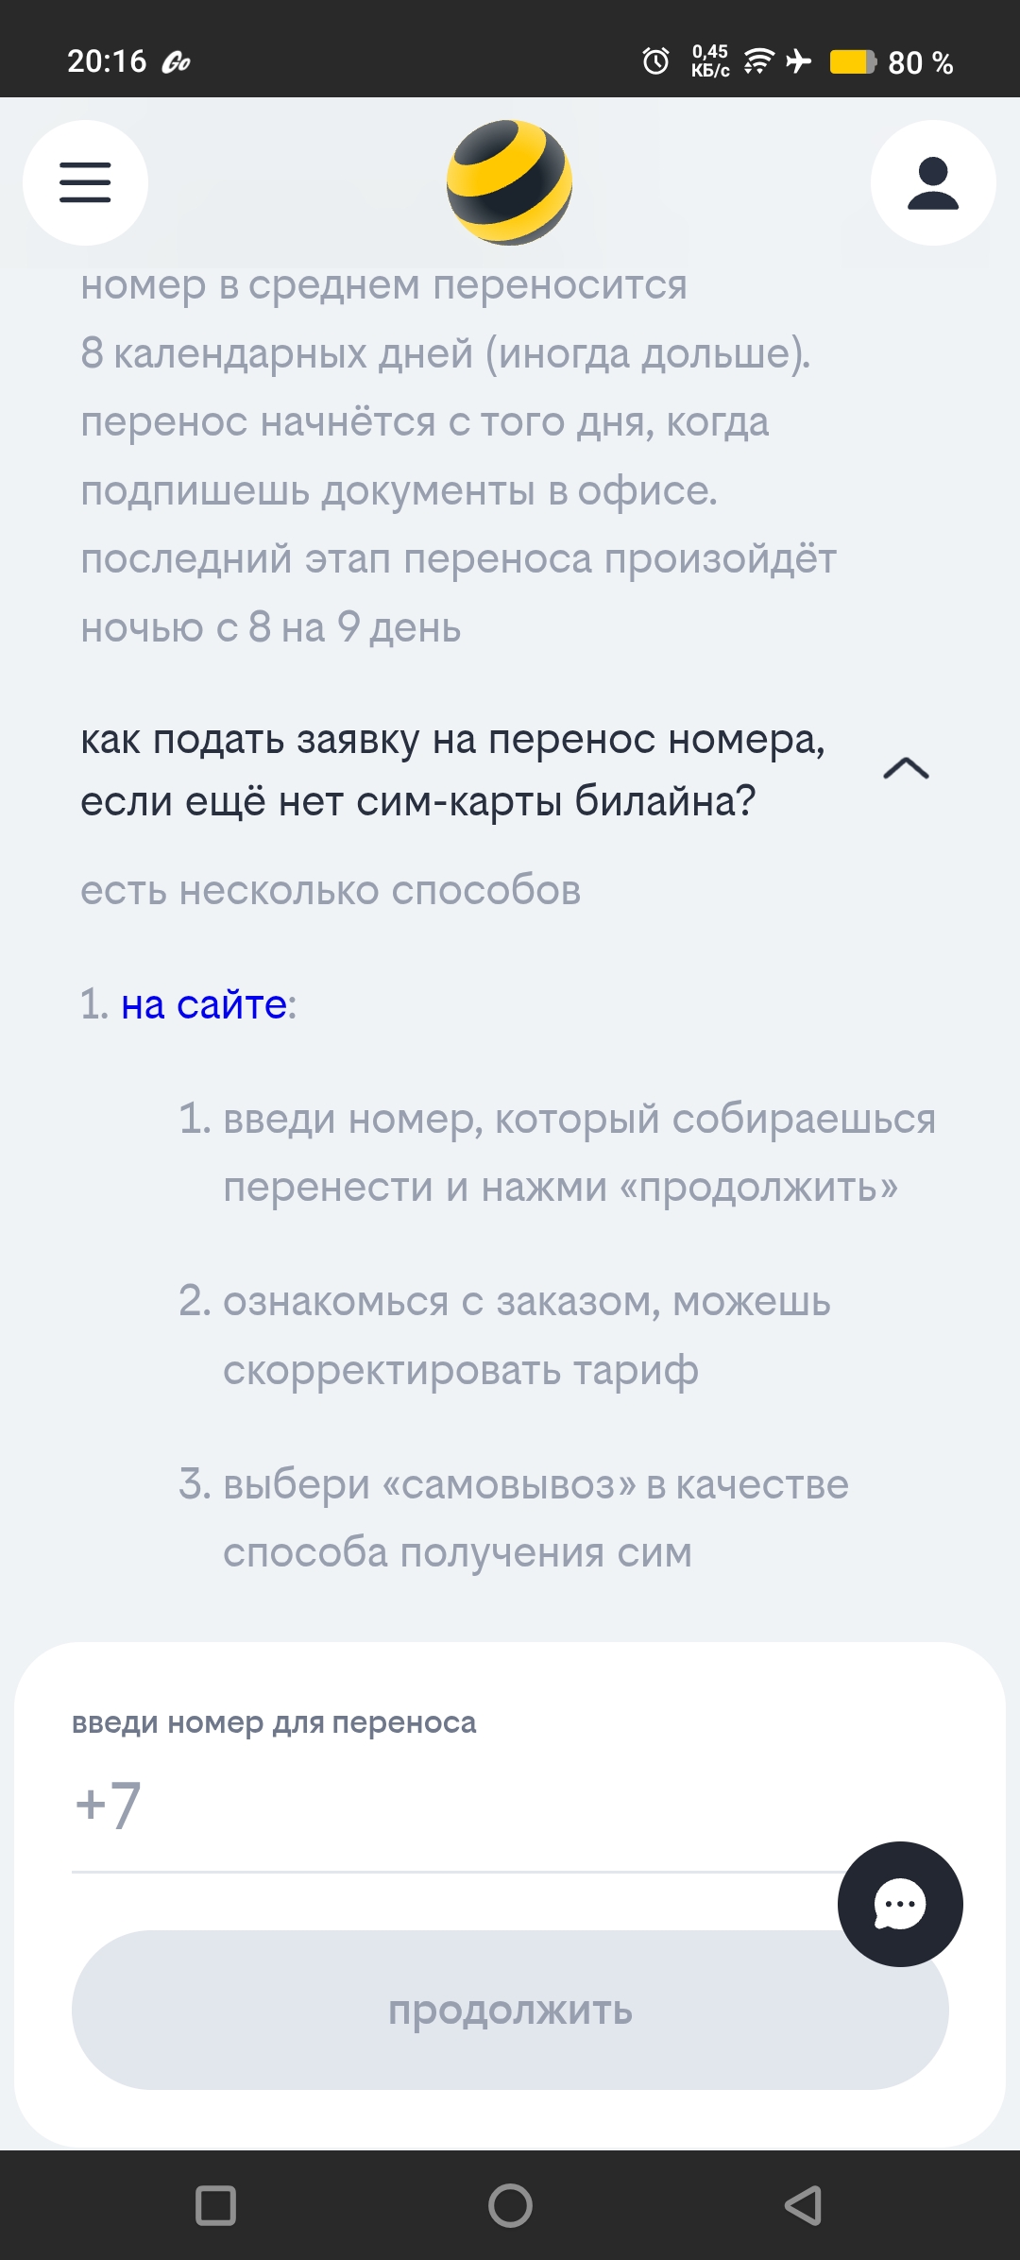1020x2260 pixels.
Task: Open the hamburger menu
Action: point(85,182)
